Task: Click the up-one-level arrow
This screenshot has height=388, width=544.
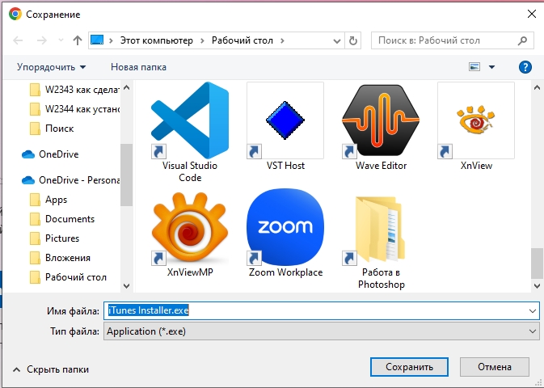Action: coord(78,40)
